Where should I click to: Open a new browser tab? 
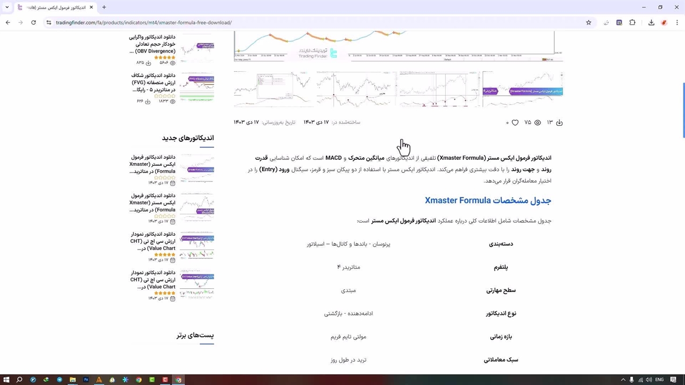coord(104,7)
